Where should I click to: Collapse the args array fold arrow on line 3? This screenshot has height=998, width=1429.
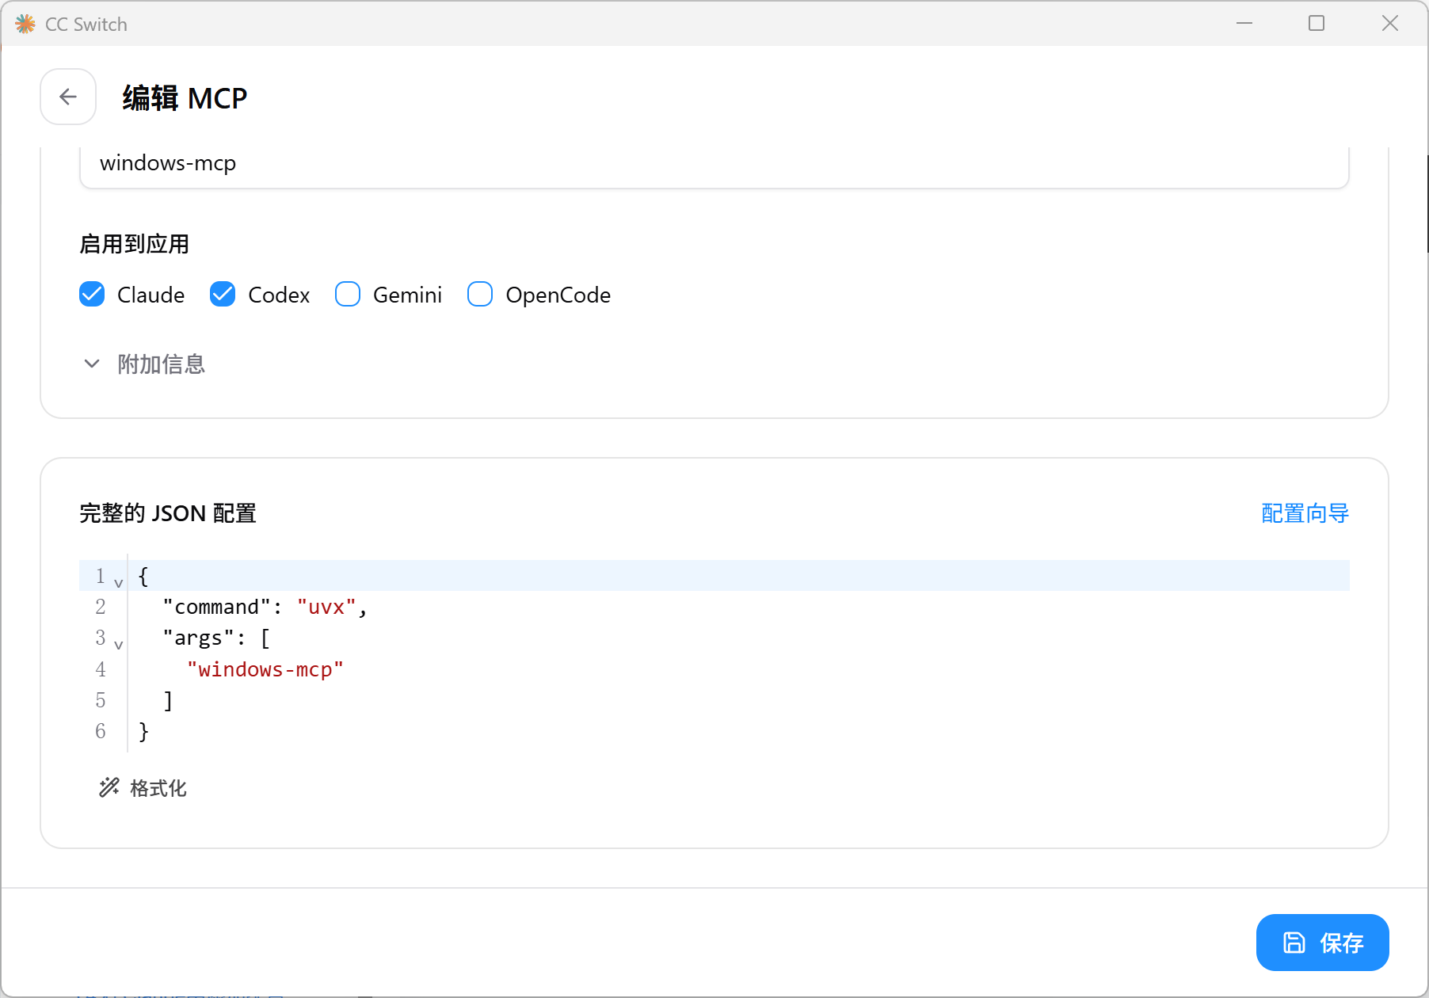119,645
